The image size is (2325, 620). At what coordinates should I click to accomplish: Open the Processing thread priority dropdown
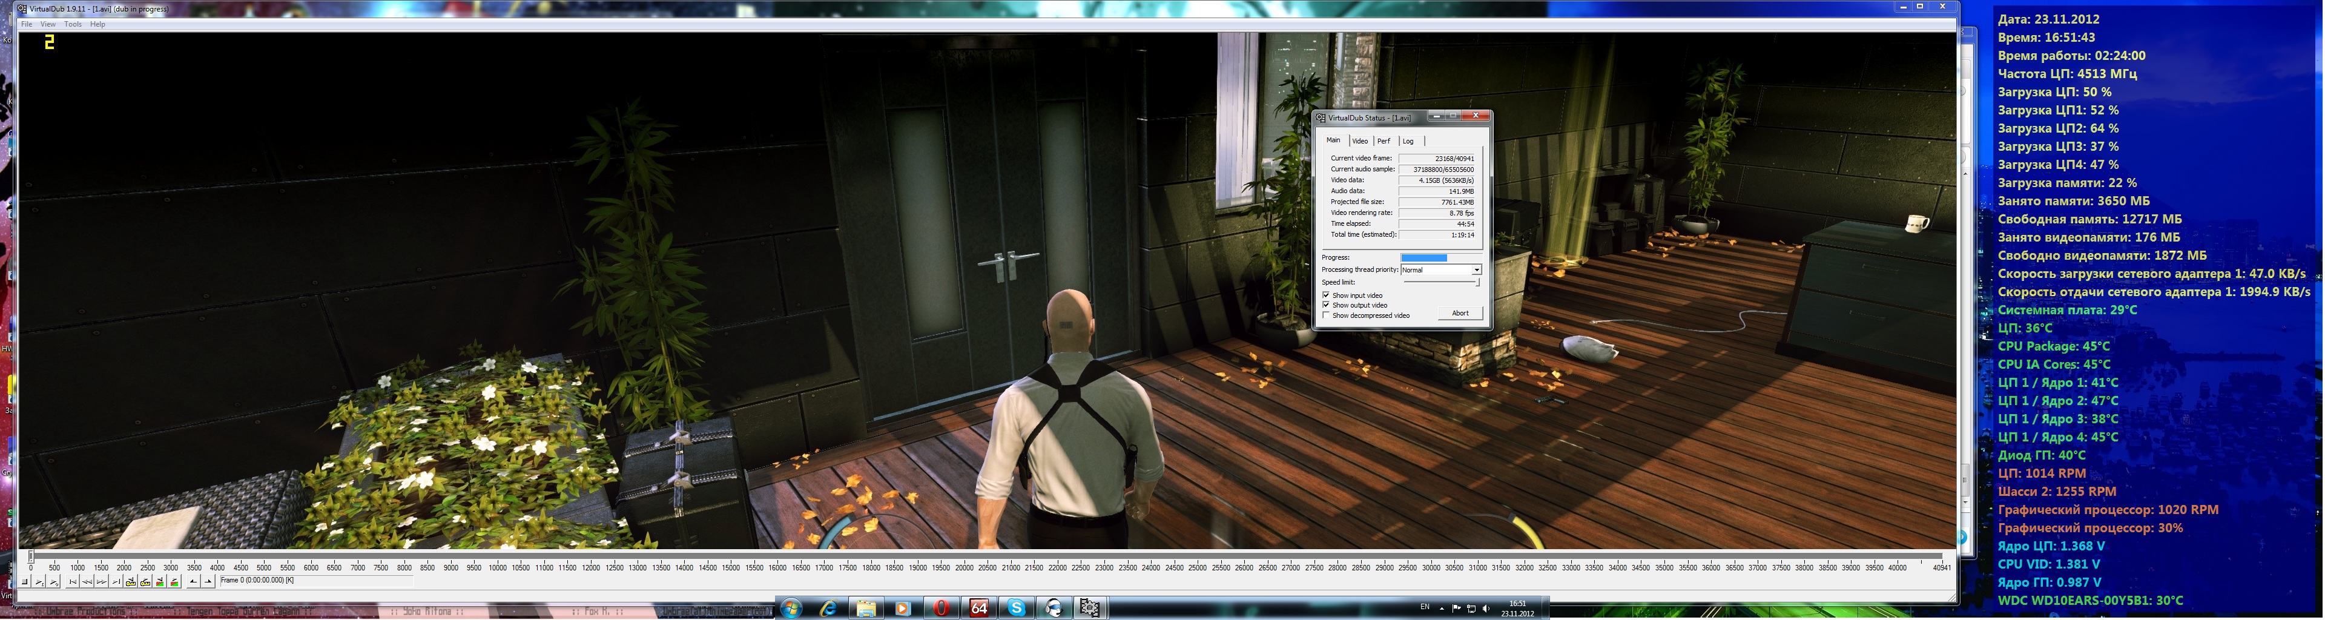pyautogui.click(x=1440, y=270)
